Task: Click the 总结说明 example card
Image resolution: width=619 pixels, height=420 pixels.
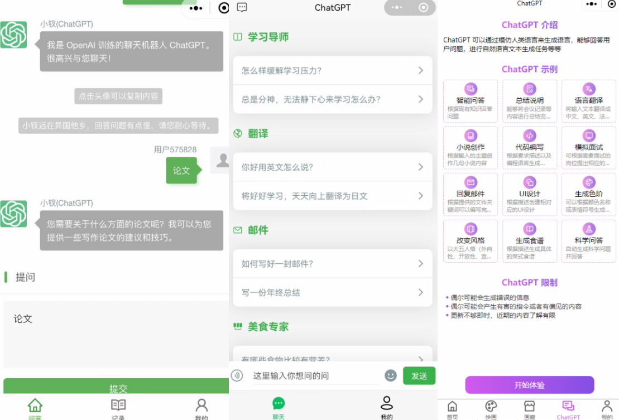Action: [x=529, y=101]
